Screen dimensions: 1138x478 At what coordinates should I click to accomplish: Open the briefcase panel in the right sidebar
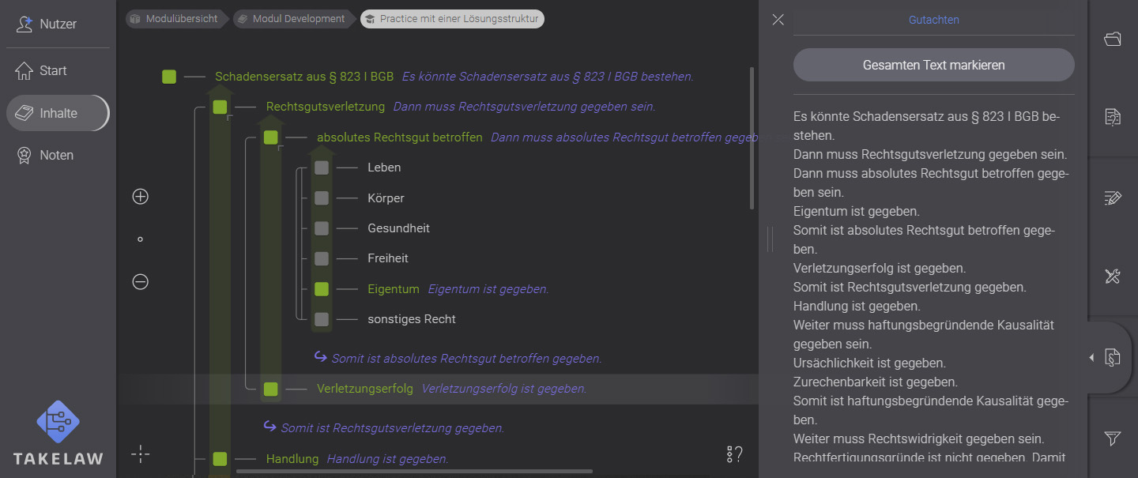coord(1112,38)
